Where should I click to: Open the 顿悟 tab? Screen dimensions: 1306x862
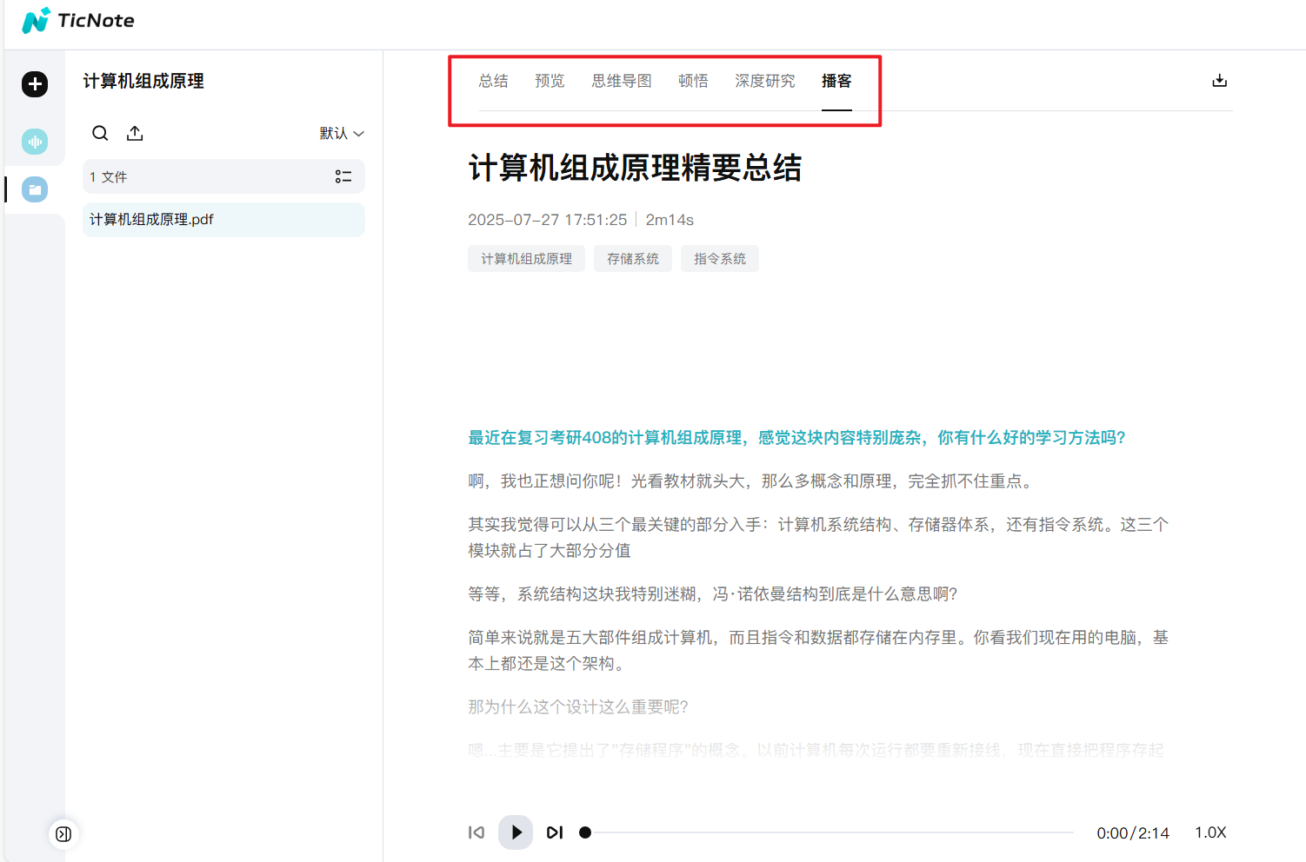[x=693, y=81]
